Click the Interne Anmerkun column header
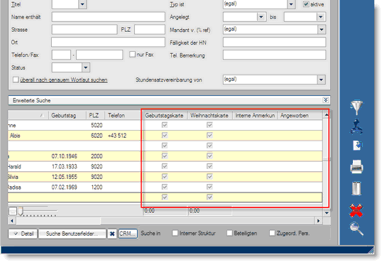 [x=255, y=116]
